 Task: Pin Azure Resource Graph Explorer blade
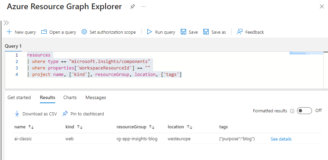pos(132,7)
